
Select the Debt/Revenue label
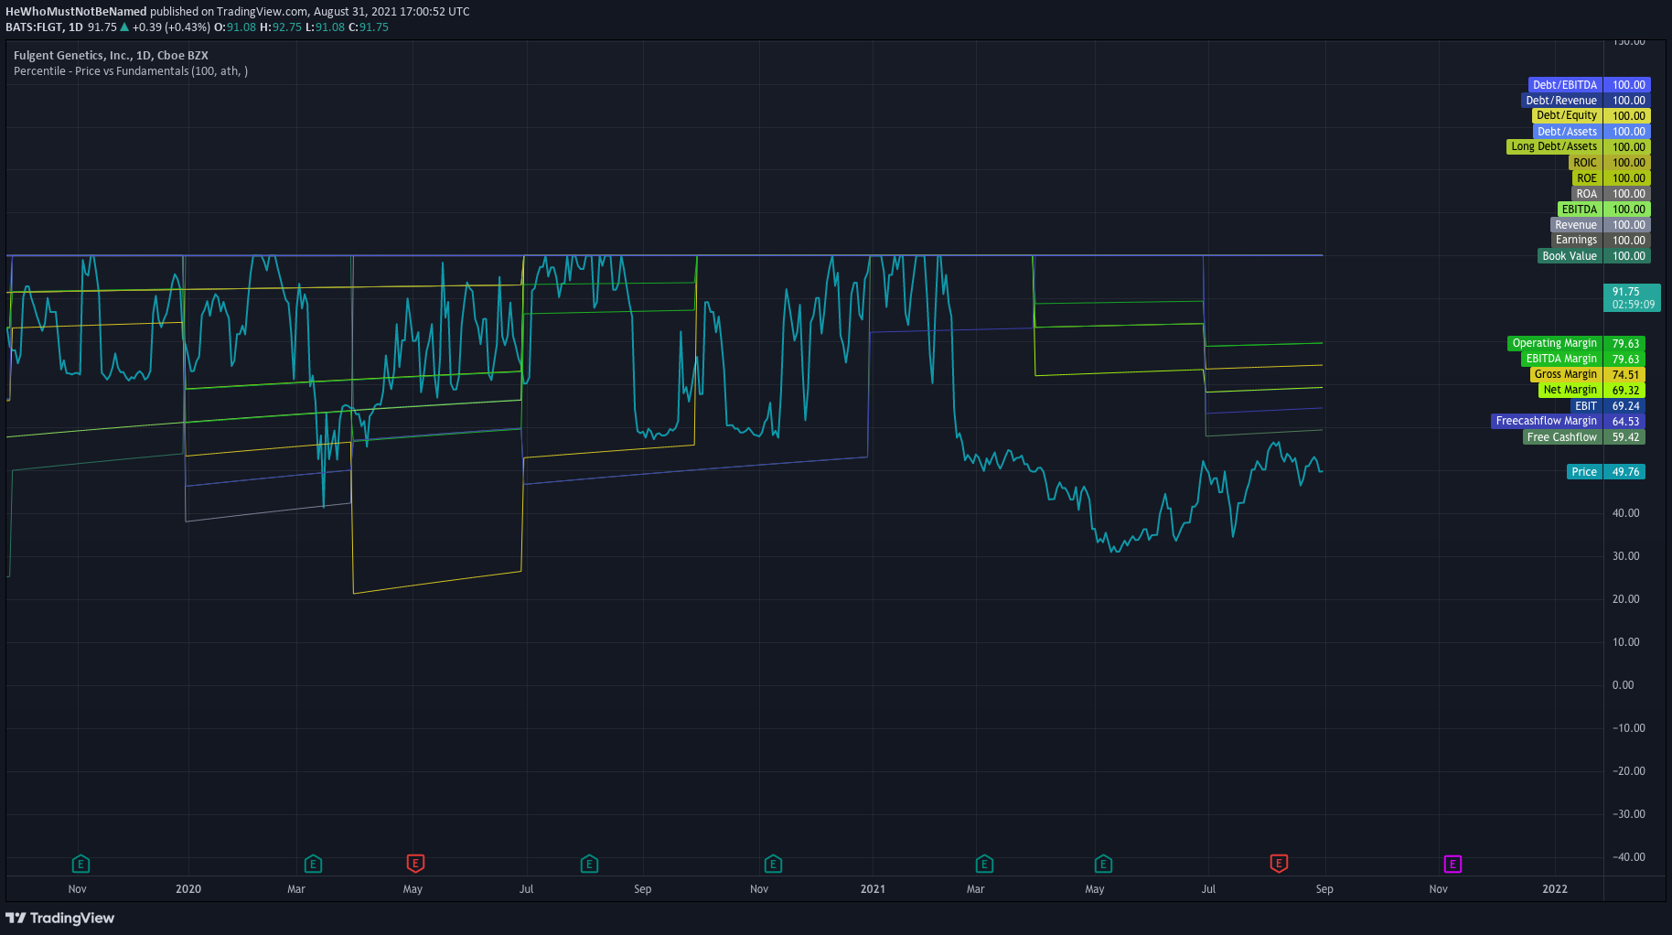tap(1561, 101)
